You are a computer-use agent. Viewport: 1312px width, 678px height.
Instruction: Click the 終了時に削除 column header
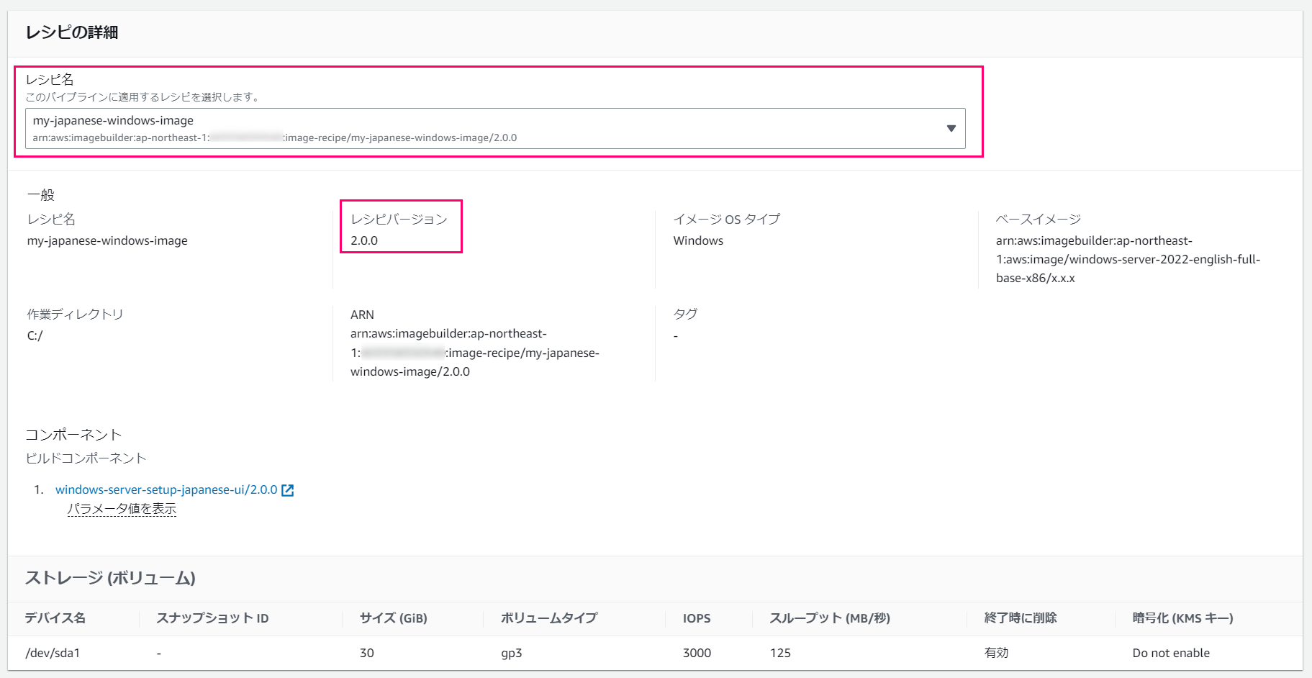point(1021,618)
